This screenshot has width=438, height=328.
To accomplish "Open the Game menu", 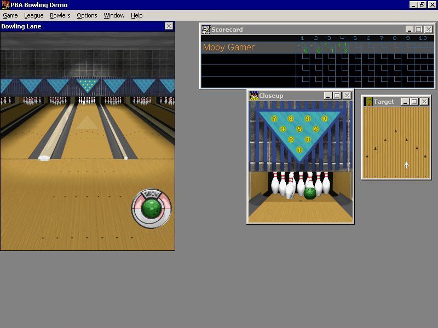I will pyautogui.click(x=10, y=15).
